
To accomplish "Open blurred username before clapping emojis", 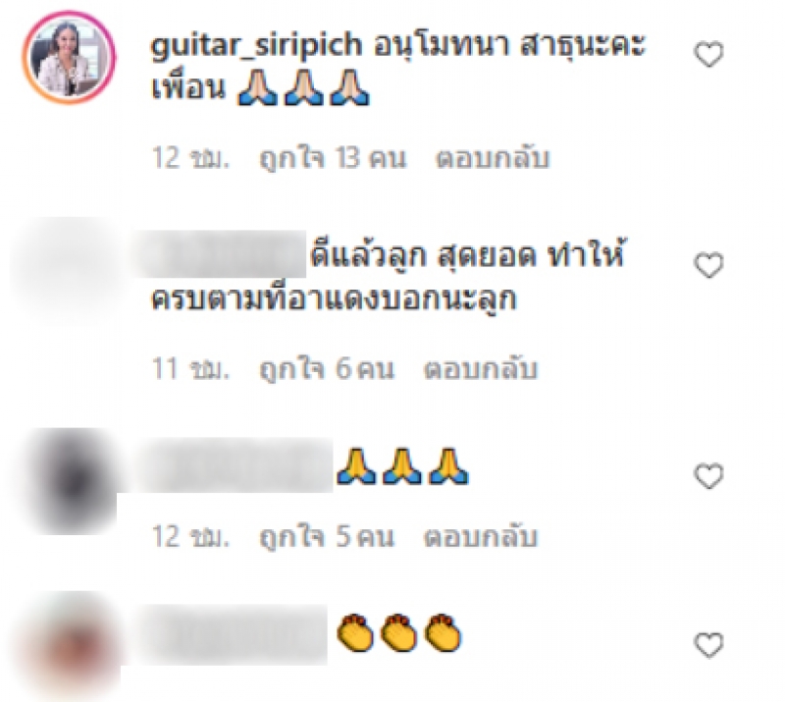I will 233,634.
